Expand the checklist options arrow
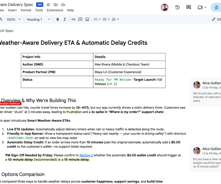 click(x=100, y=19)
